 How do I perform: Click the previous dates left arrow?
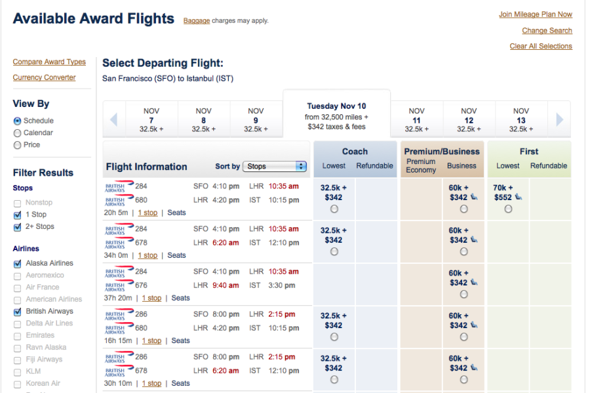[113, 119]
